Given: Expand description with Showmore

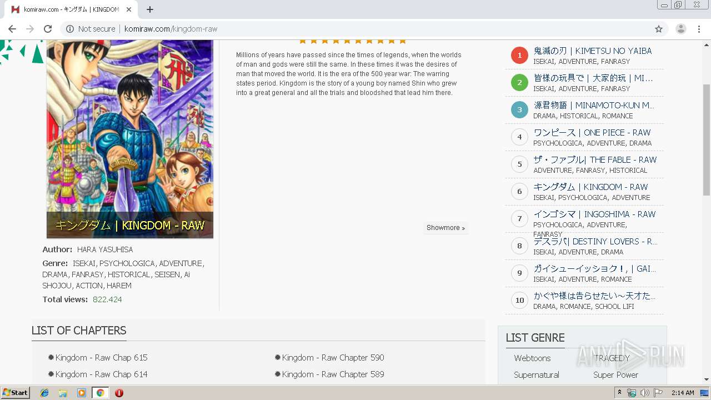Looking at the screenshot, I should click(x=445, y=228).
